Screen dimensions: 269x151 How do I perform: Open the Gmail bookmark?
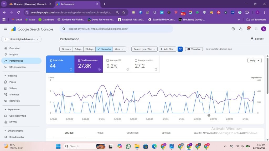pyautogui.click(x=17, y=20)
